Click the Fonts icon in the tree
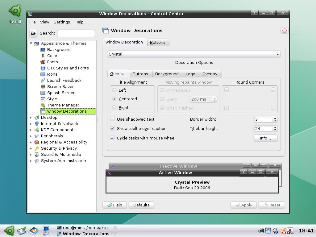This screenshot has width=316, height=237. tap(43, 62)
